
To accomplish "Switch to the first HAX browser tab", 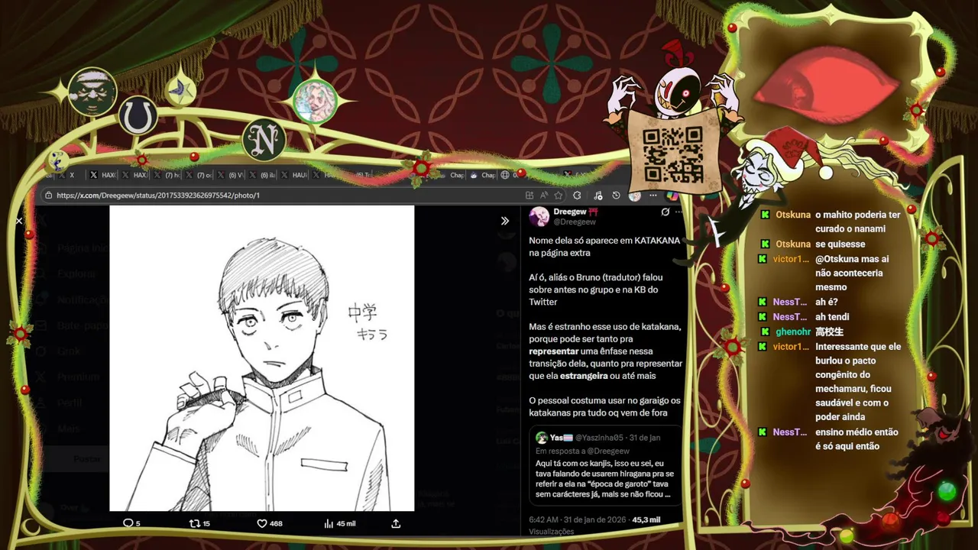I will (103, 175).
